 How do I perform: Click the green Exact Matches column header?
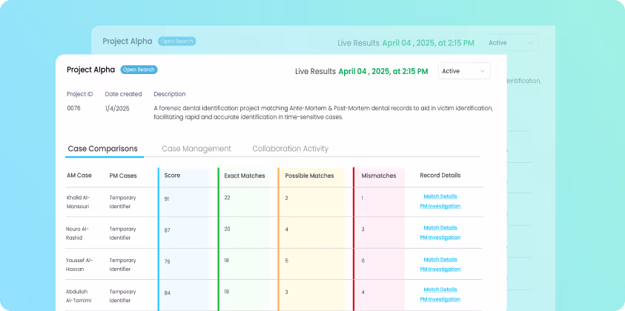pyautogui.click(x=244, y=175)
